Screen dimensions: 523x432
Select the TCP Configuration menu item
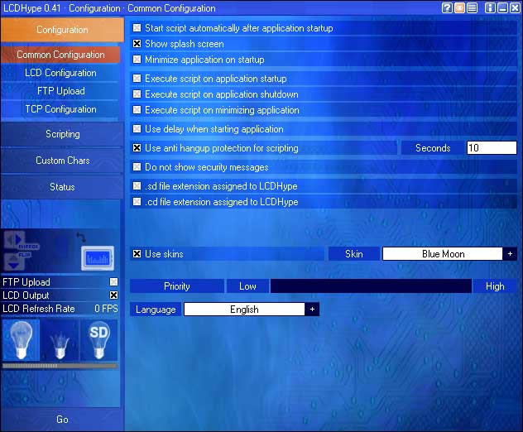coord(60,109)
